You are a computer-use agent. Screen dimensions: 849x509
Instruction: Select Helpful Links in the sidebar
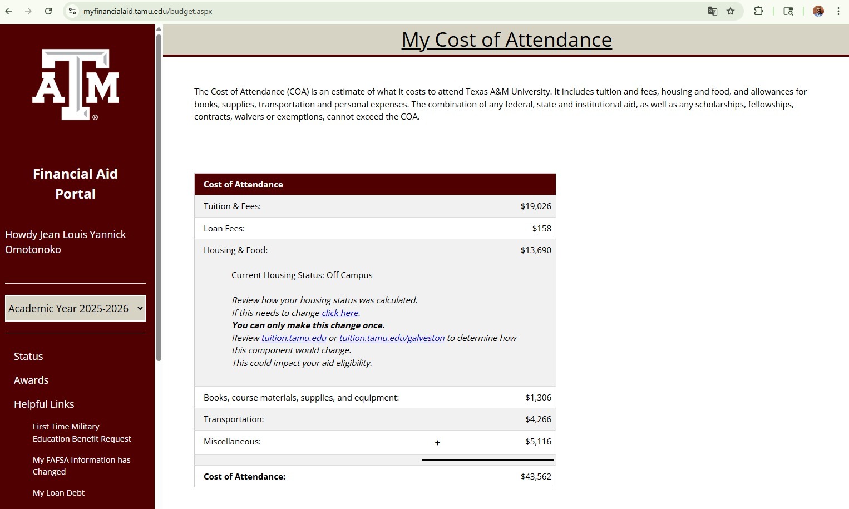tap(44, 404)
